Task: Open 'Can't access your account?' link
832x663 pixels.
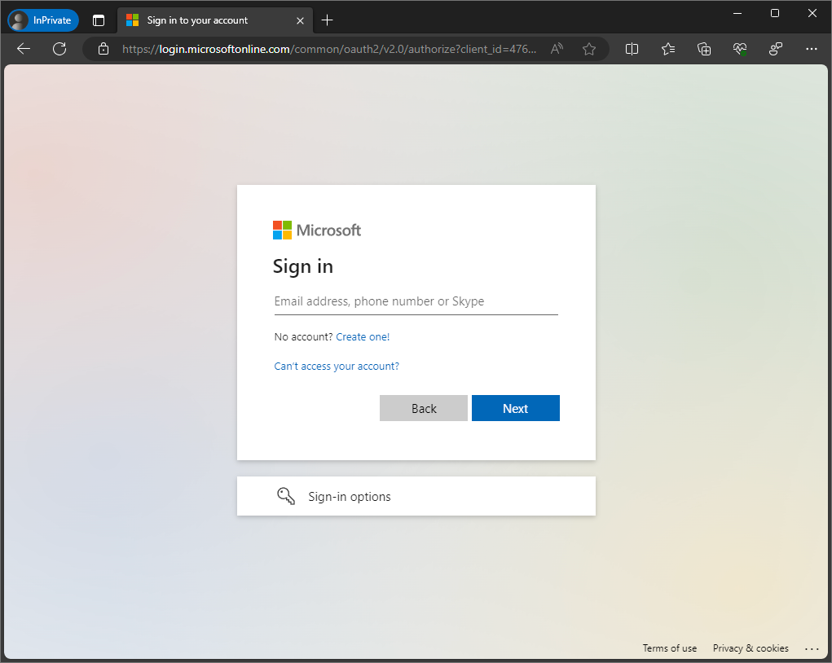Action: pyautogui.click(x=337, y=366)
